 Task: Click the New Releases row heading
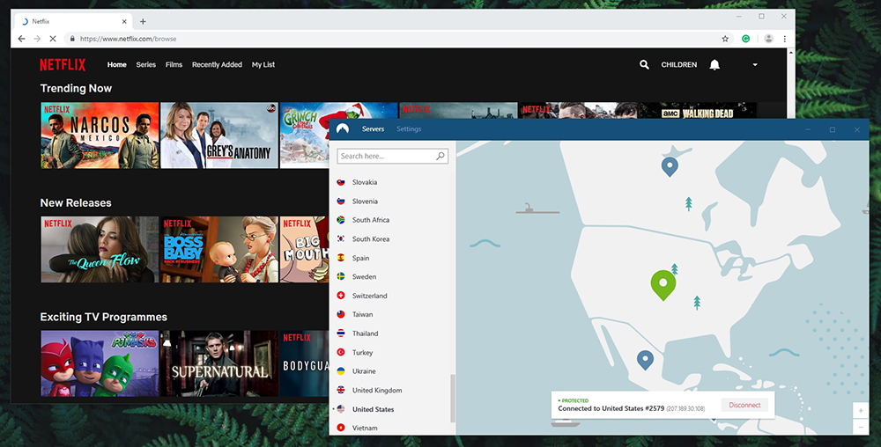click(76, 202)
